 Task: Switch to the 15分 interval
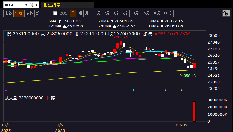point(146,13)
